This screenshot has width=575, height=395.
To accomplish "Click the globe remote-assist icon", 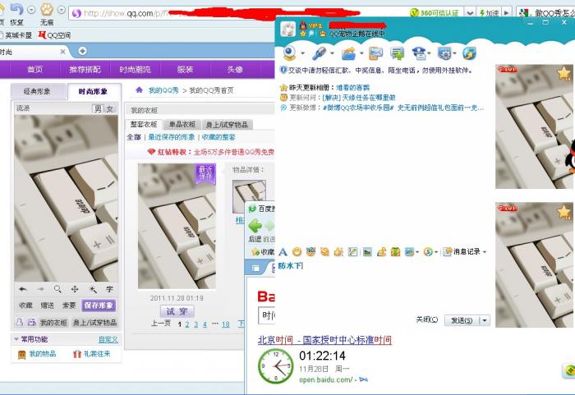I will pyautogui.click(x=469, y=53).
